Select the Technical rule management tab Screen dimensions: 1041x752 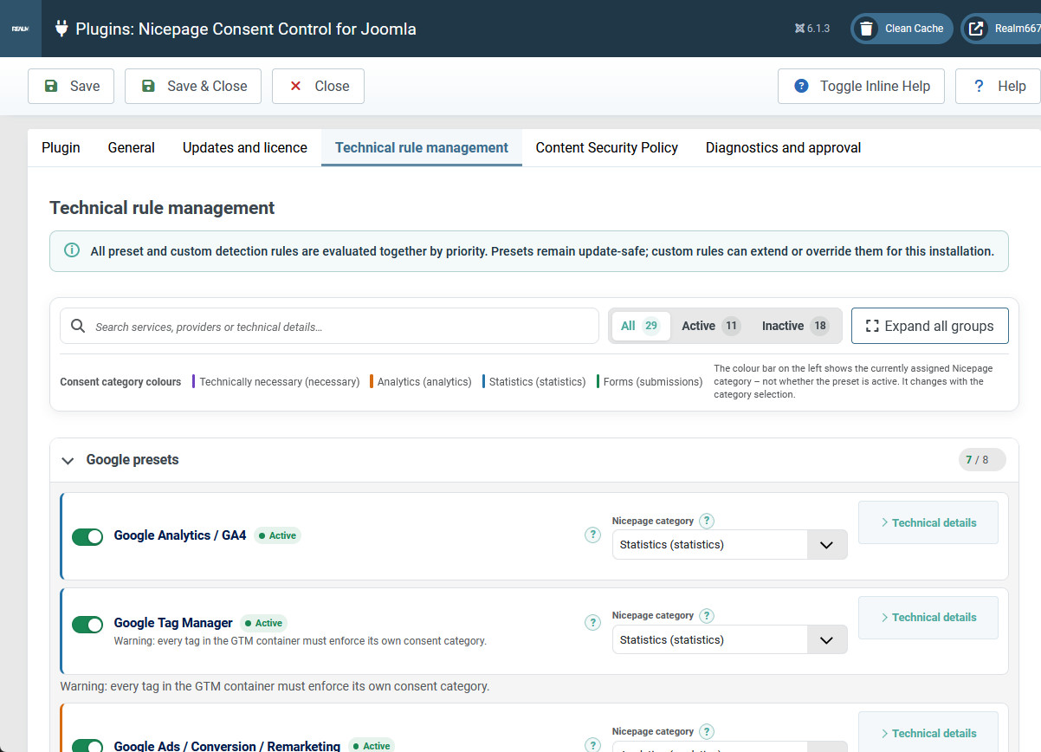[x=422, y=147]
